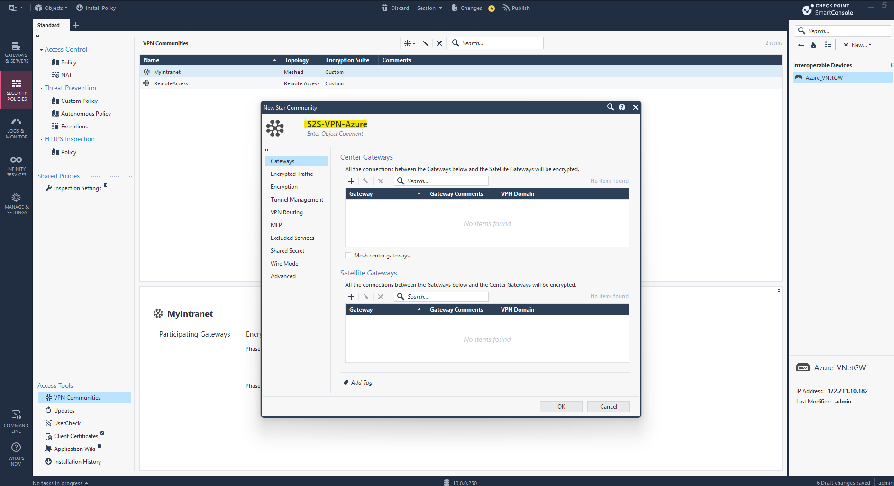894x486 pixels.
Task: Add new policy tab with plus
Action: pyautogui.click(x=76, y=25)
